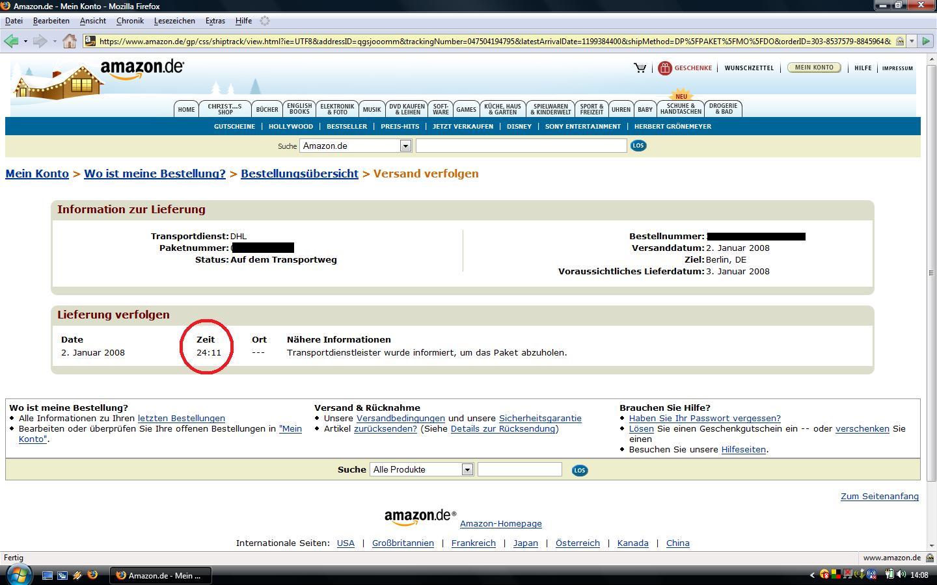This screenshot has width=937, height=585.
Task: Click into the bottom Suche text field
Action: point(519,469)
